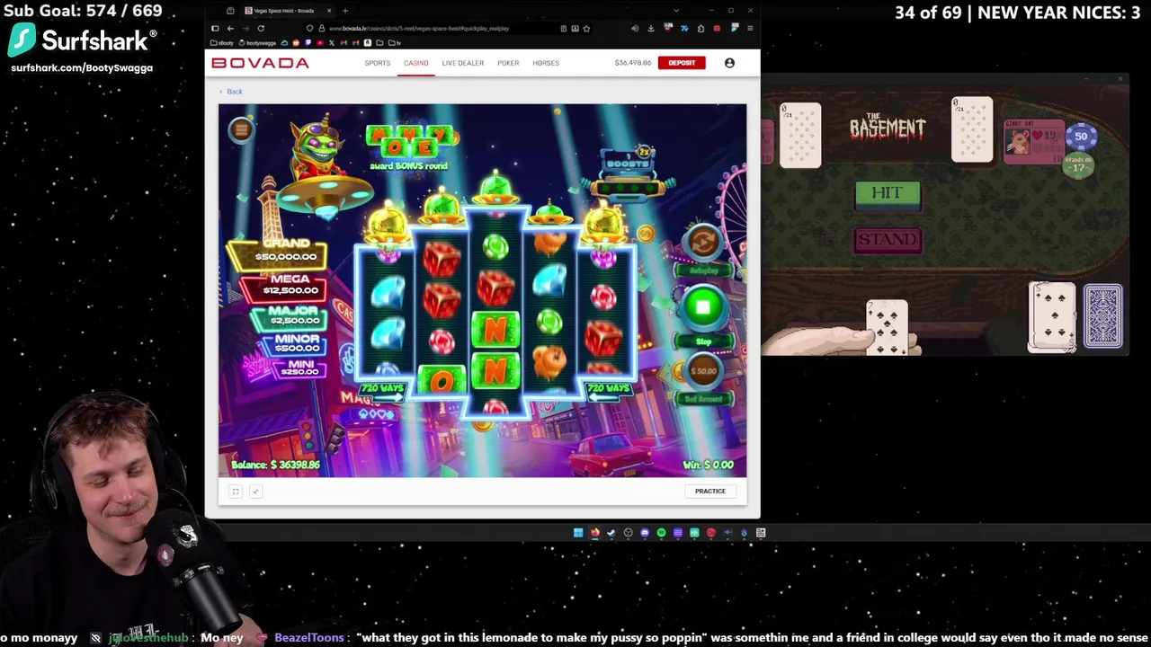Open the tv bookmarks folder

[396, 42]
